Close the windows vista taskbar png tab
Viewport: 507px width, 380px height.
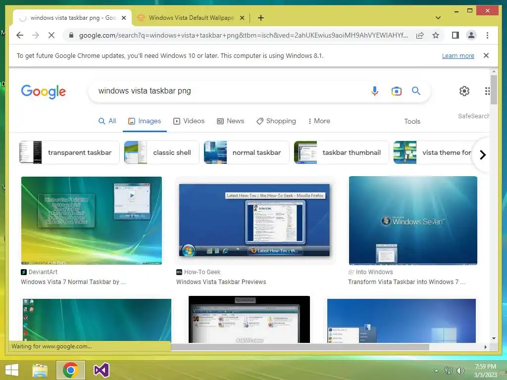point(123,18)
